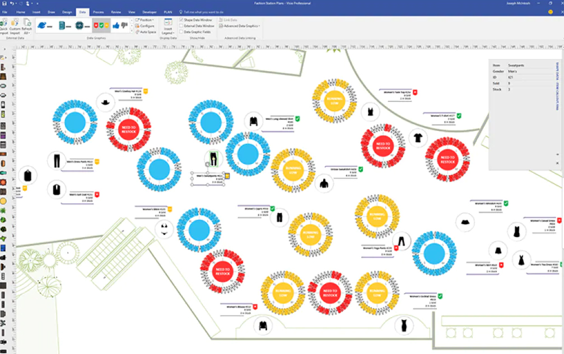Expand the shapes pane chevron at left

tap(4, 49)
